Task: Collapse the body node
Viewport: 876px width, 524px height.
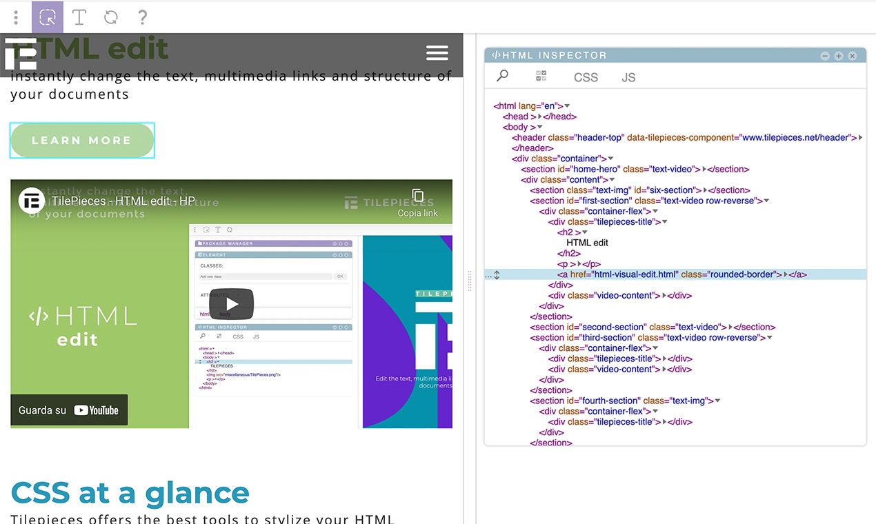Action: 540,128
